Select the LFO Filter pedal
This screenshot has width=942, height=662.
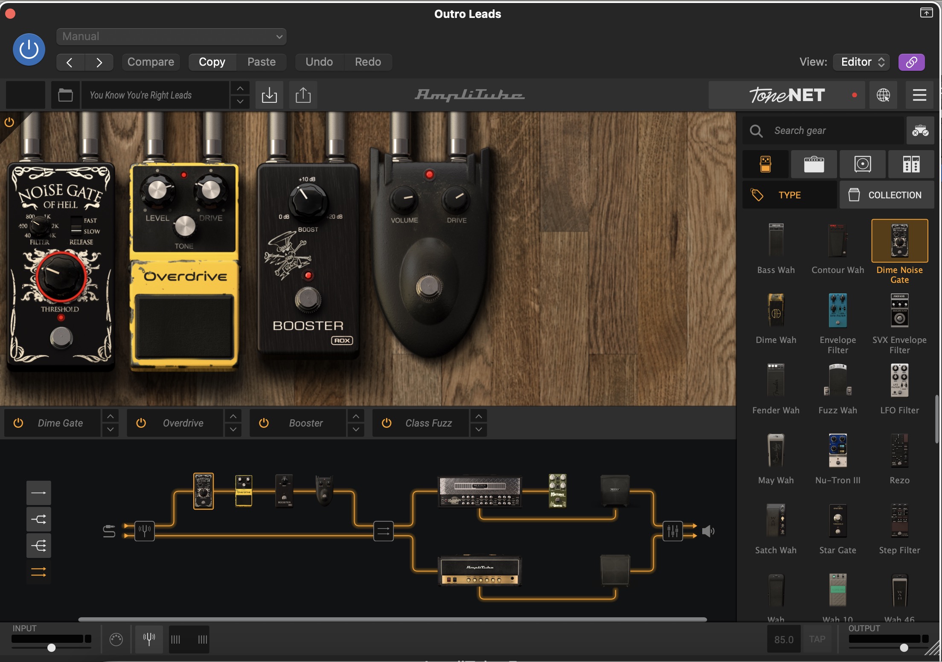900,388
